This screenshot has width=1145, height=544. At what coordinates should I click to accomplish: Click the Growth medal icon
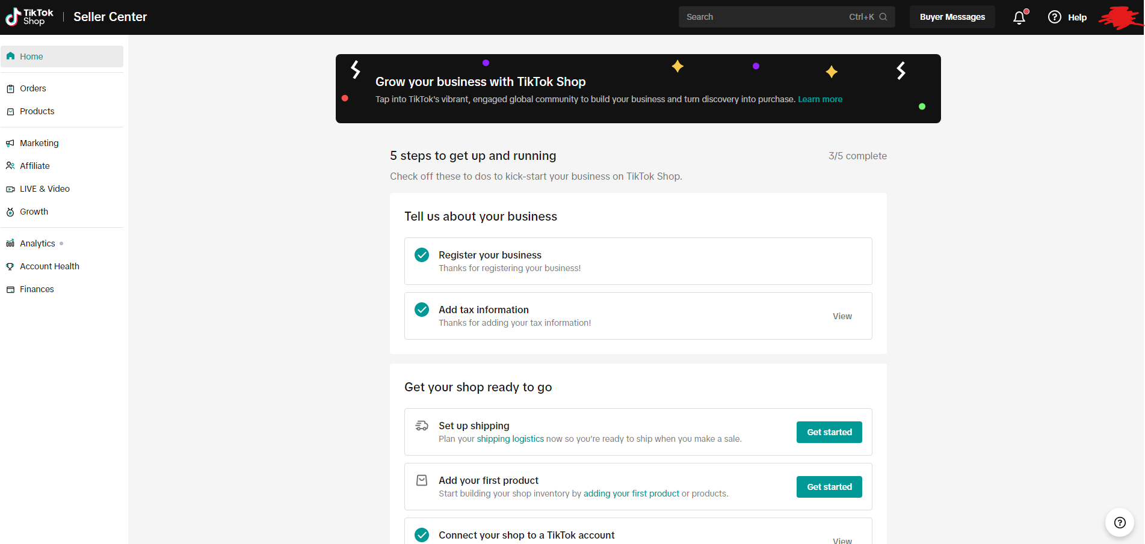10,212
